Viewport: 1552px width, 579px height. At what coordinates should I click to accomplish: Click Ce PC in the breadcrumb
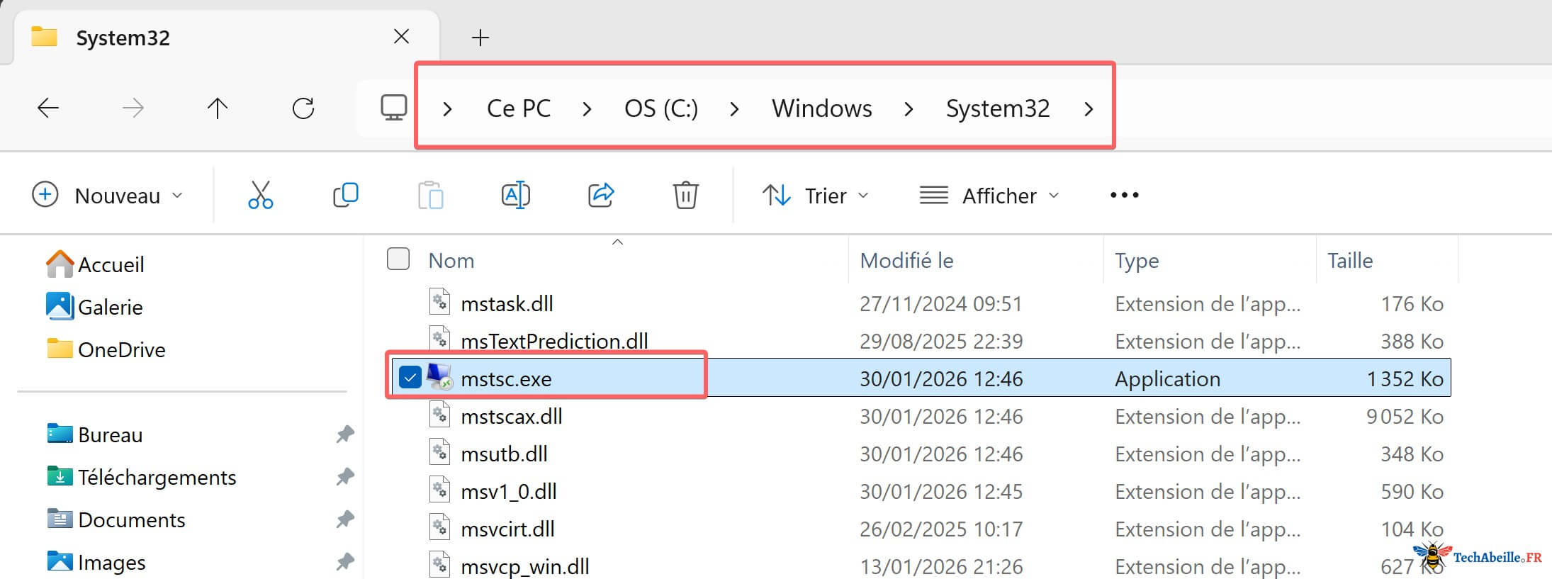point(519,108)
